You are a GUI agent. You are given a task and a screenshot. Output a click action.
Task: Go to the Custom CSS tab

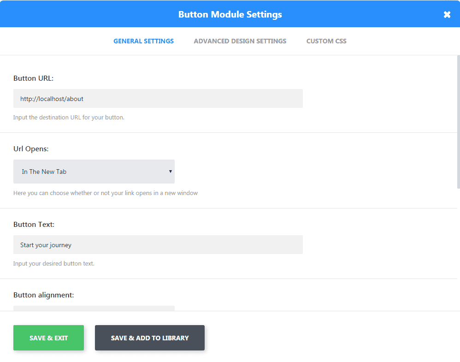click(x=326, y=41)
